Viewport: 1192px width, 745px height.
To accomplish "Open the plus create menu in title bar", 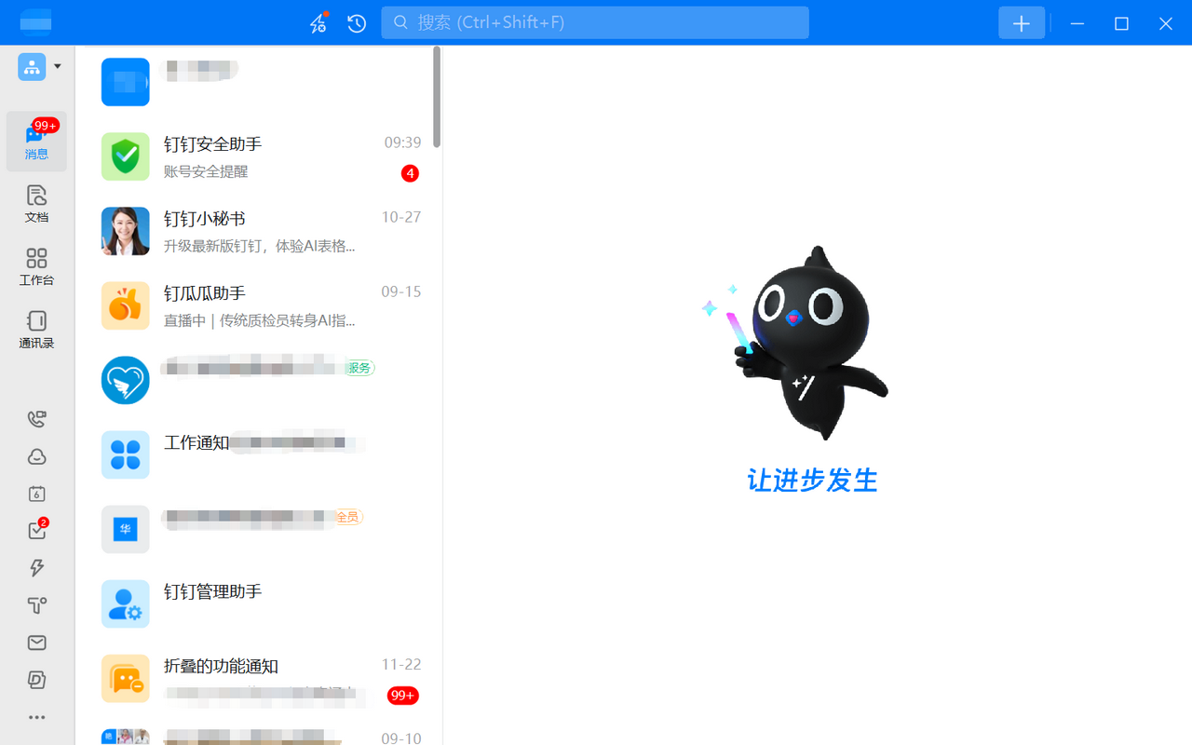I will 1022,23.
